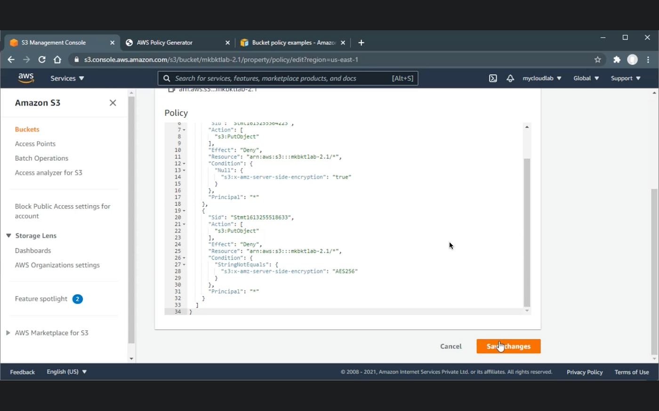The width and height of the screenshot is (659, 411).
Task: Copy the bucket ARN using the copy icon
Action: [171, 89]
